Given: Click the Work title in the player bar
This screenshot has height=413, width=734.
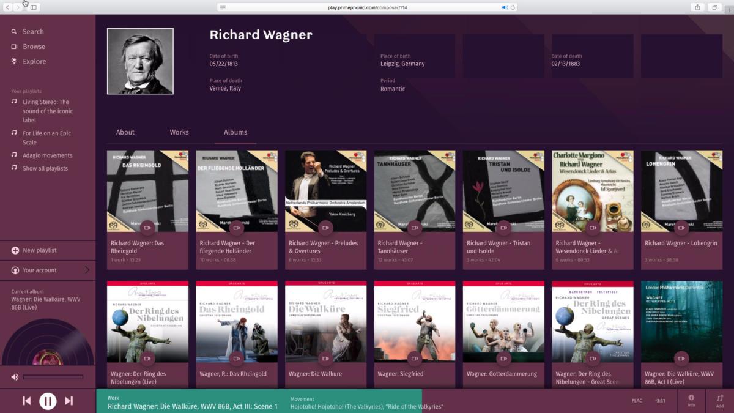Looking at the screenshot, I should coord(193,406).
